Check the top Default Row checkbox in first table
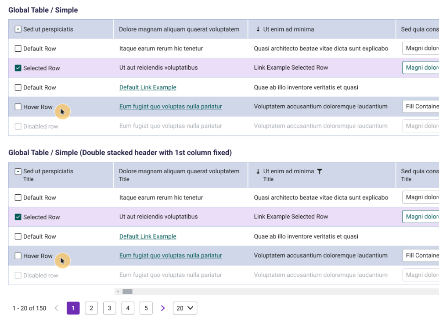Screen dimensions: 439x321 coord(18,49)
